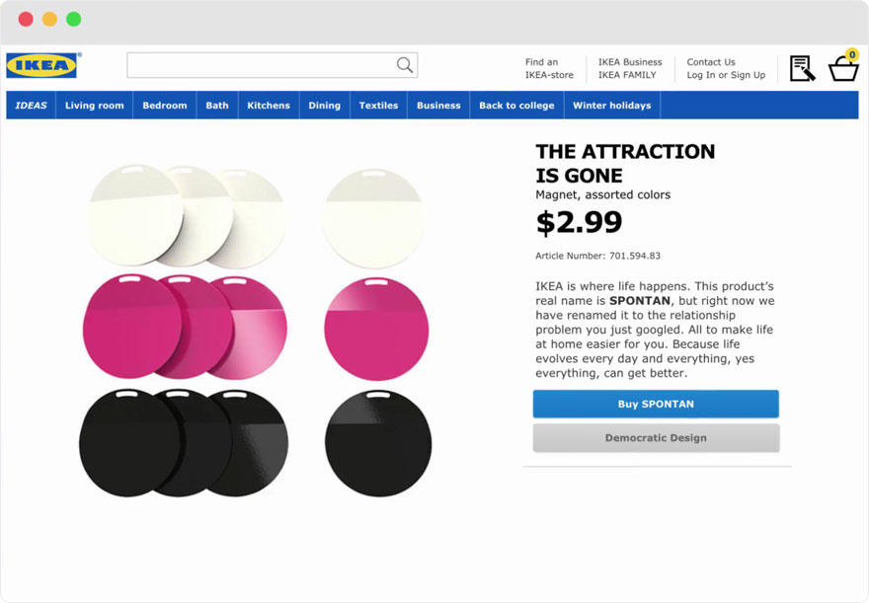Click in the search input field
Screen dimensions: 869x603
click(260, 65)
